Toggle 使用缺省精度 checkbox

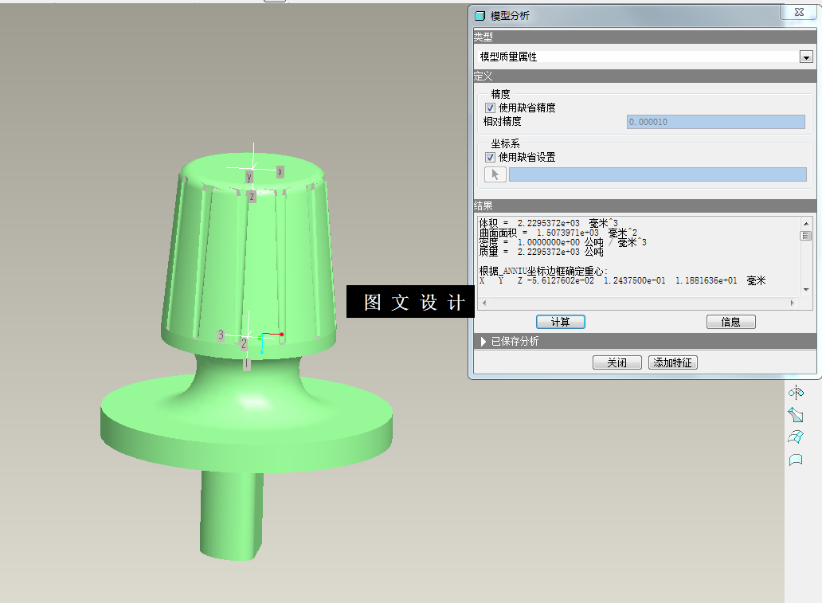tap(490, 108)
